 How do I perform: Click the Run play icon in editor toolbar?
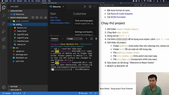click(85, 7)
